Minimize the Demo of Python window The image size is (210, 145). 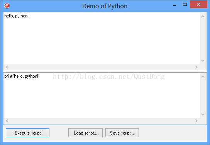pos(174,5)
